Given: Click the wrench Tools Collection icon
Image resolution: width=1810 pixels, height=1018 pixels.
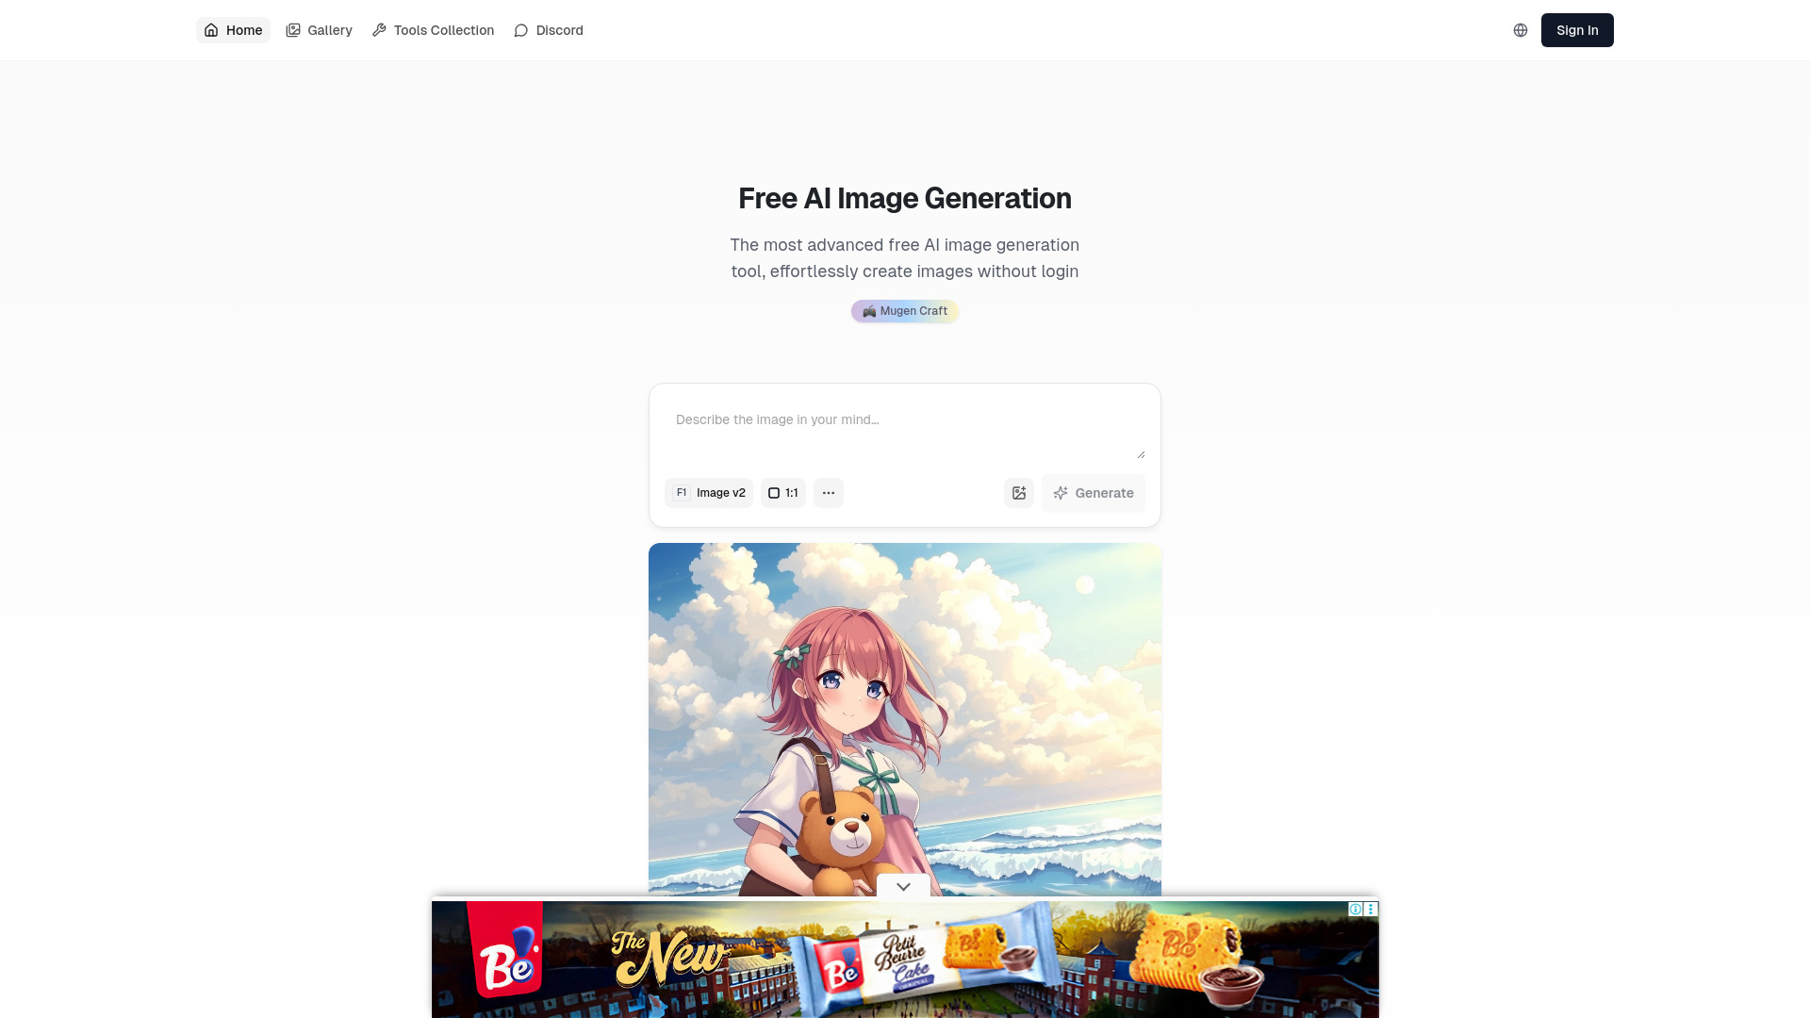Looking at the screenshot, I should [379, 30].
